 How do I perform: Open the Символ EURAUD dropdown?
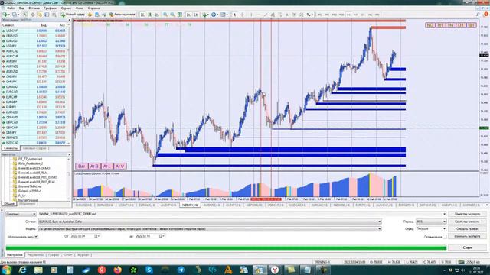[x=210, y=222]
